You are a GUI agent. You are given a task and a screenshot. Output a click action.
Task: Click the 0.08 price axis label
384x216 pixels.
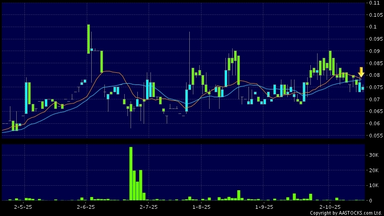pos(374,75)
